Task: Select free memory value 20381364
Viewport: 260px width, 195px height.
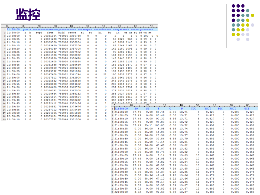Action: pos(50,36)
